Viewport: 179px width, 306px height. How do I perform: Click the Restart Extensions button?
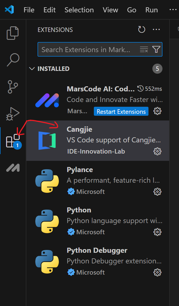tap(121, 112)
